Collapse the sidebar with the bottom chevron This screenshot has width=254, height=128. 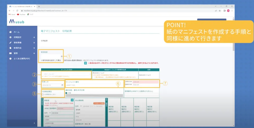tap(34, 123)
